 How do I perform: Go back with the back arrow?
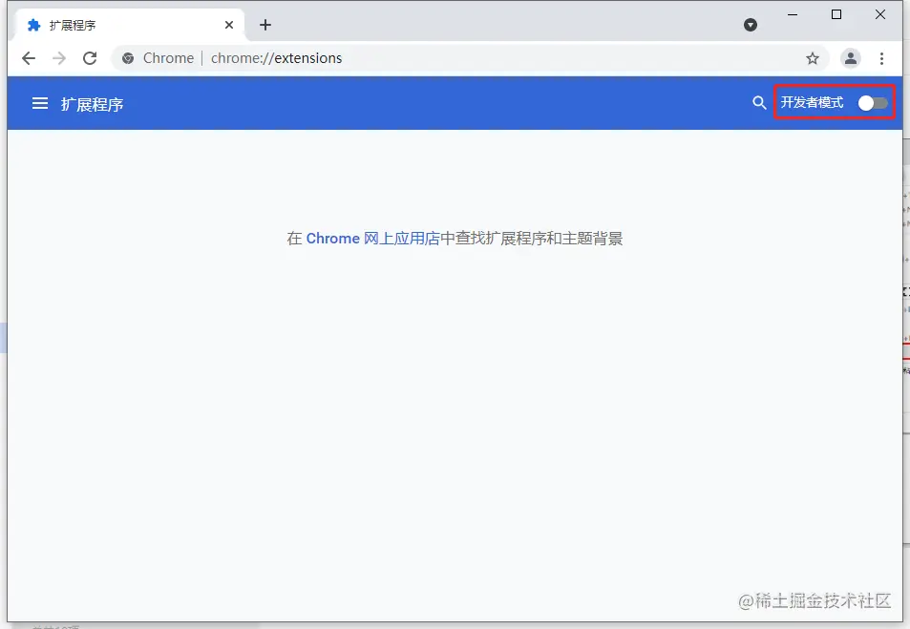[29, 58]
